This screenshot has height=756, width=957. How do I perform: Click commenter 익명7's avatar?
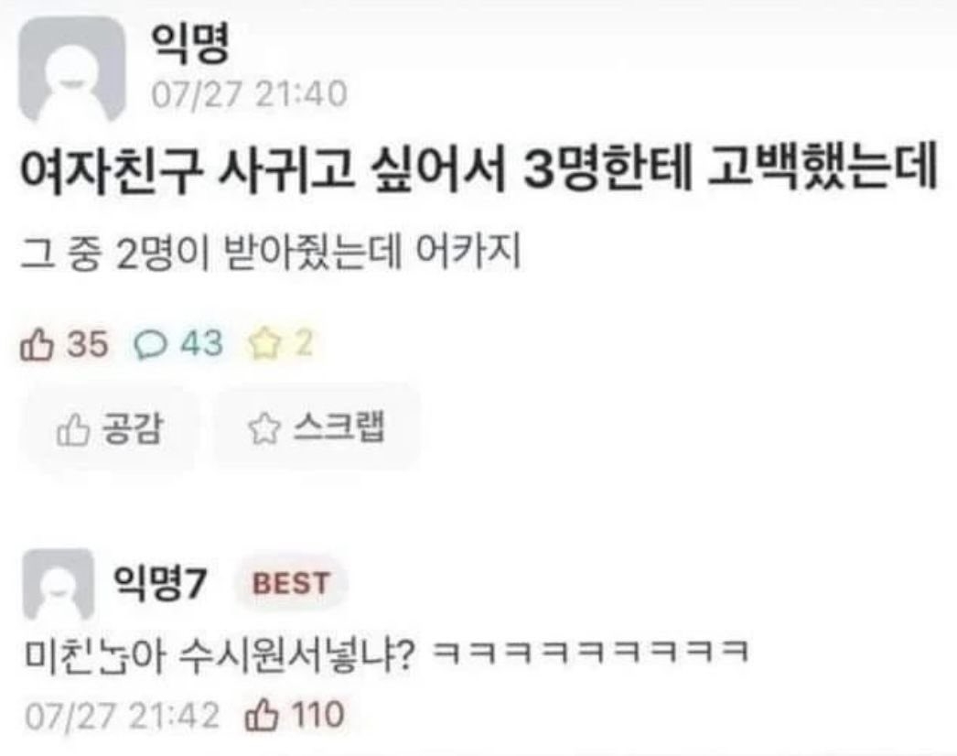59,584
